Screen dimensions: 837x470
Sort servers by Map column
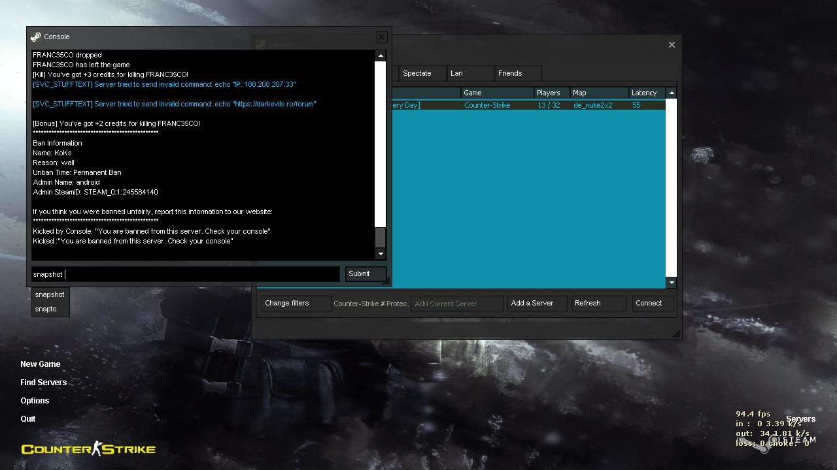(600, 93)
